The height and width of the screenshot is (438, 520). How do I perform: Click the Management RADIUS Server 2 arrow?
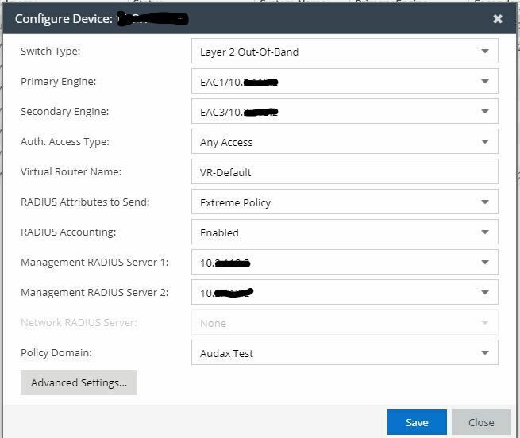coord(484,293)
